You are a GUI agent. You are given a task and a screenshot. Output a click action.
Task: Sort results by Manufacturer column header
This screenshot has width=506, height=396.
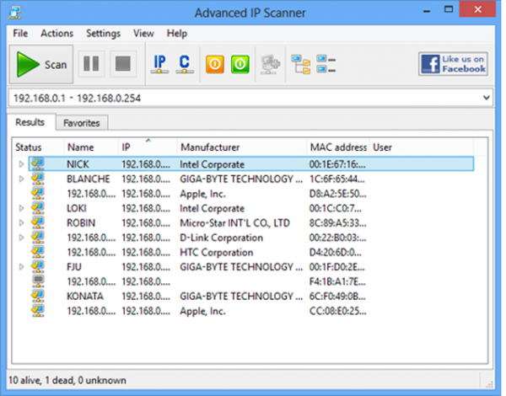tap(240, 147)
